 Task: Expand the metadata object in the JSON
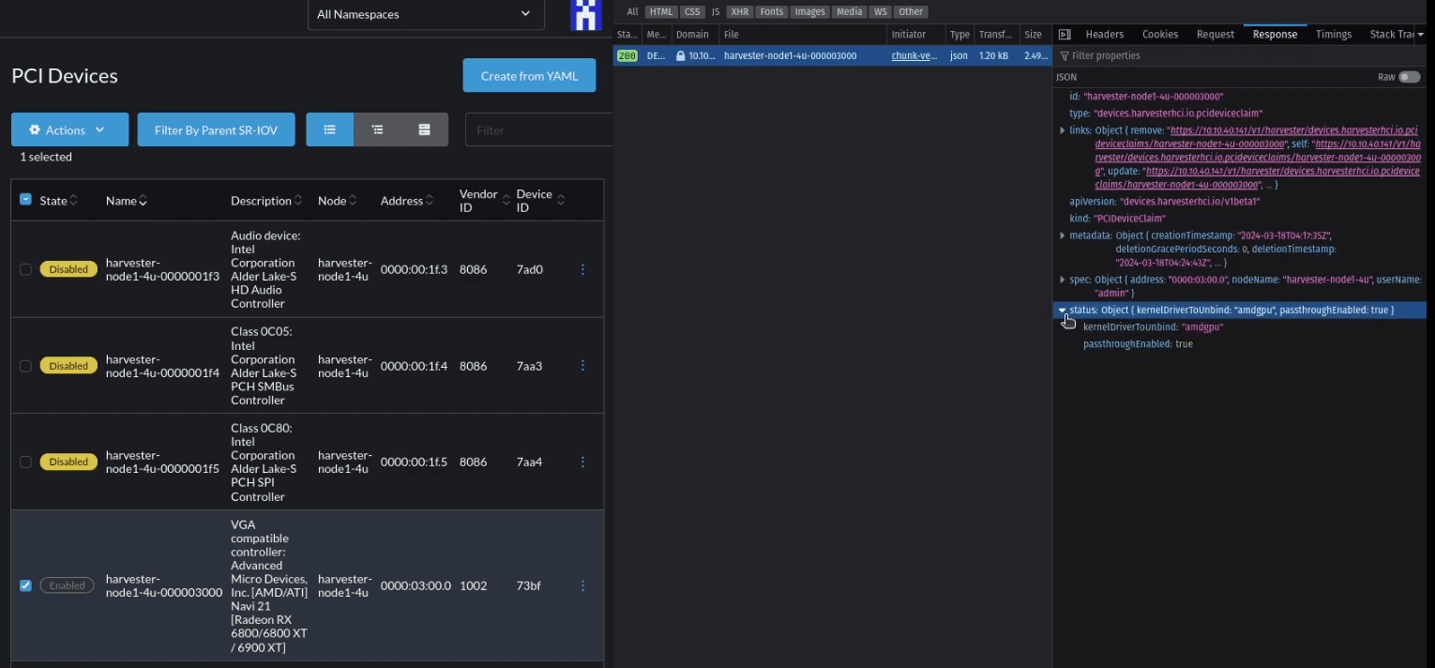1063,235
